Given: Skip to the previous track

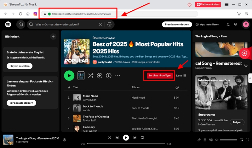Looking at the screenshot, I should tap(117, 138).
